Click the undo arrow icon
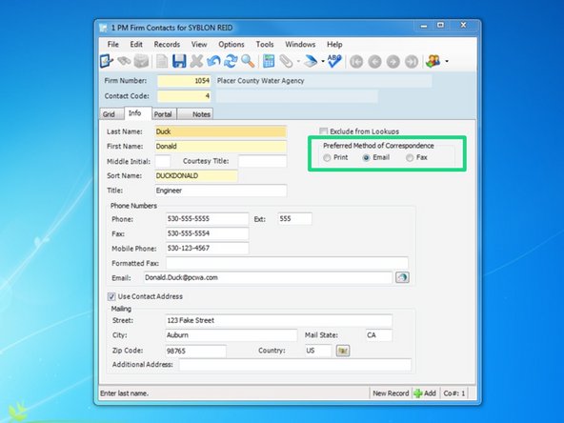The height and width of the screenshot is (423, 564). pyautogui.click(x=213, y=61)
